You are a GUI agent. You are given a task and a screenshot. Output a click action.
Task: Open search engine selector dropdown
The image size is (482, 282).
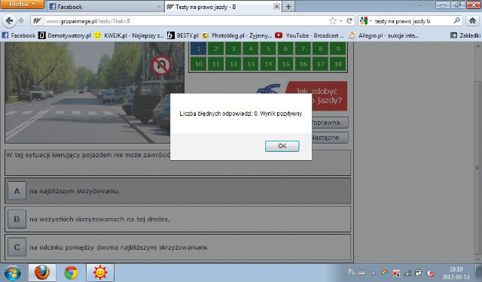click(x=366, y=21)
